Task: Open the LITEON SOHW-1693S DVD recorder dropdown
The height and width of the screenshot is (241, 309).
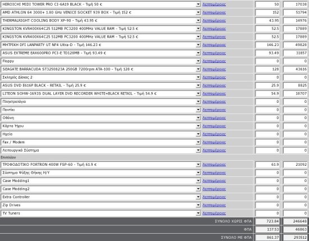Action: click(101, 94)
